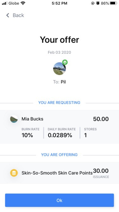The height and width of the screenshot is (212, 119).
Task: Tap the 0.0289% daily burn rate
Action: pos(60,135)
